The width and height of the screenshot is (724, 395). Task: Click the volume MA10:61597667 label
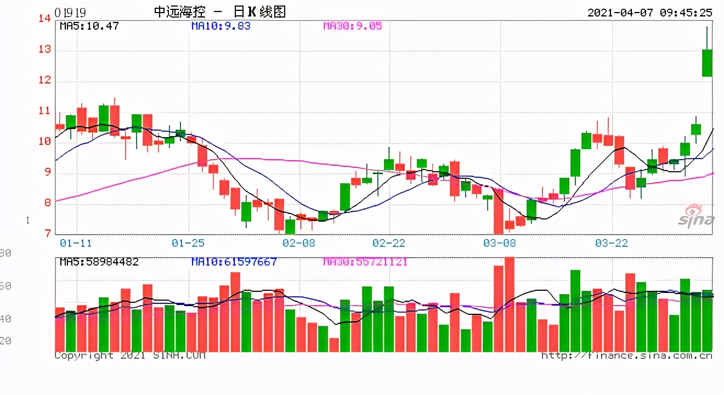click(234, 262)
